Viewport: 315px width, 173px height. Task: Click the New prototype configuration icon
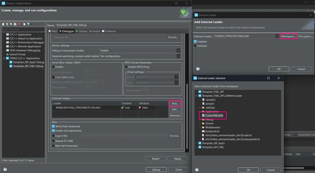(7, 24)
